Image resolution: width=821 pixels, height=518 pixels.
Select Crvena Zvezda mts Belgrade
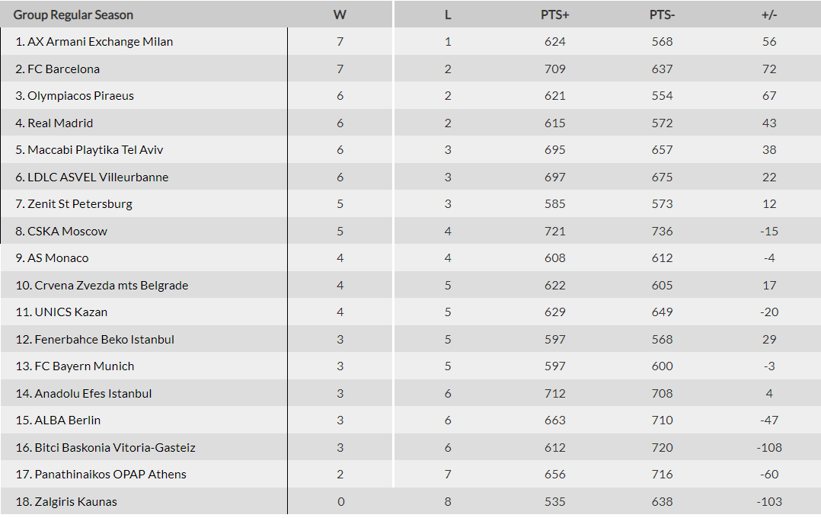coord(111,286)
